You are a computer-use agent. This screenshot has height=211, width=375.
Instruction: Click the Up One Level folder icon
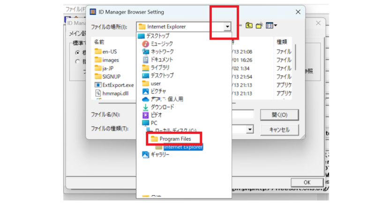pyautogui.click(x=249, y=25)
